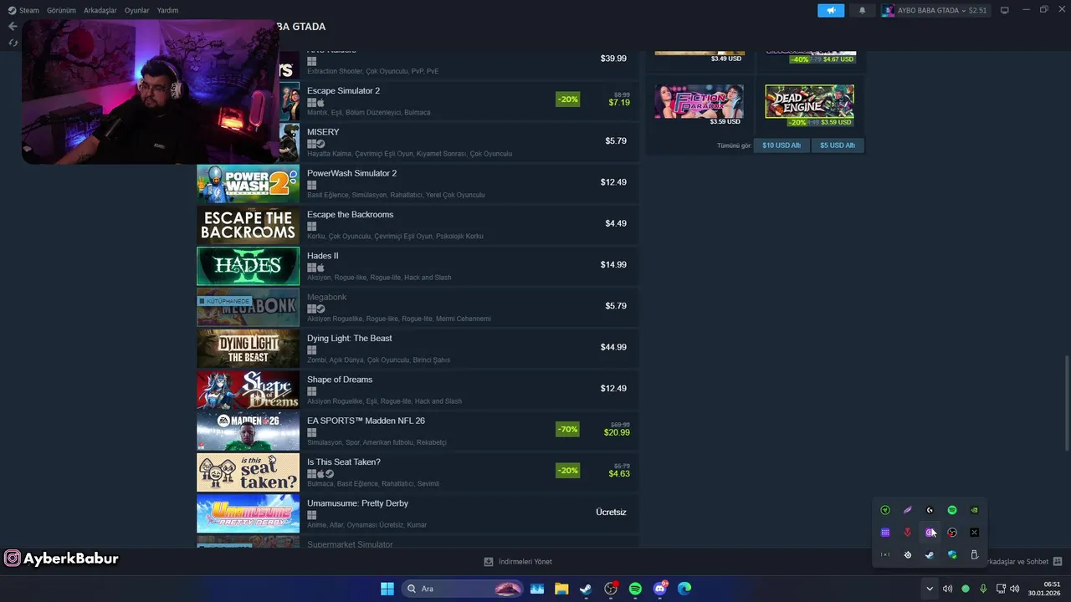1071x602 pixels.
Task: Click the $5 USD Altı button
Action: [x=838, y=145]
